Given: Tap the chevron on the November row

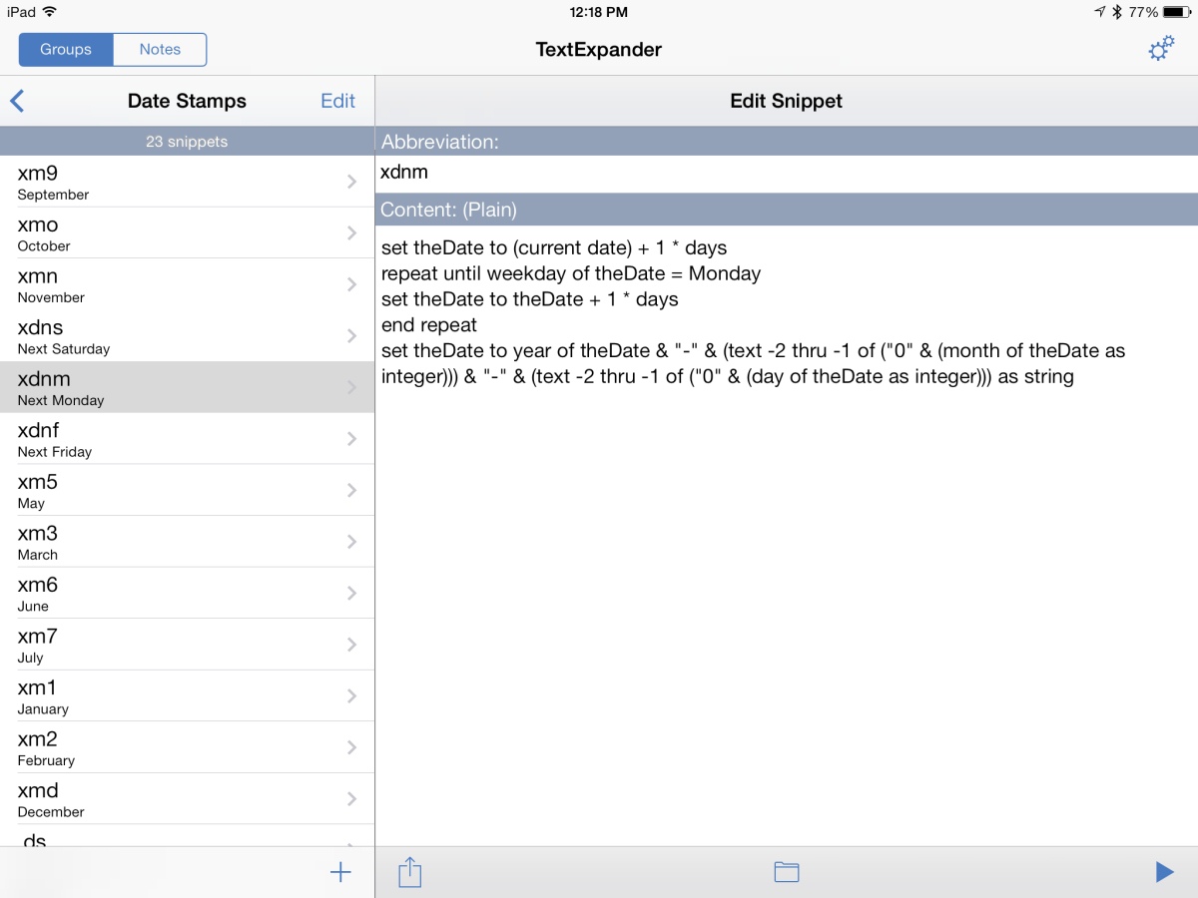Looking at the screenshot, I should pos(351,284).
